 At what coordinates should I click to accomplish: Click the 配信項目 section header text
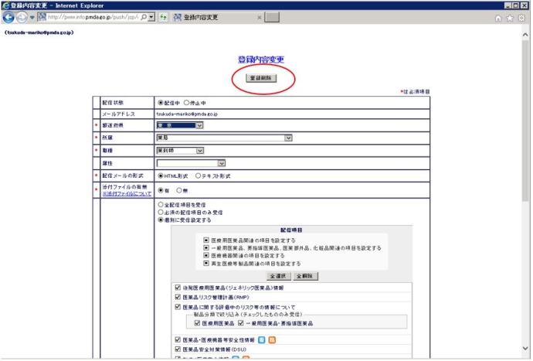click(x=291, y=230)
